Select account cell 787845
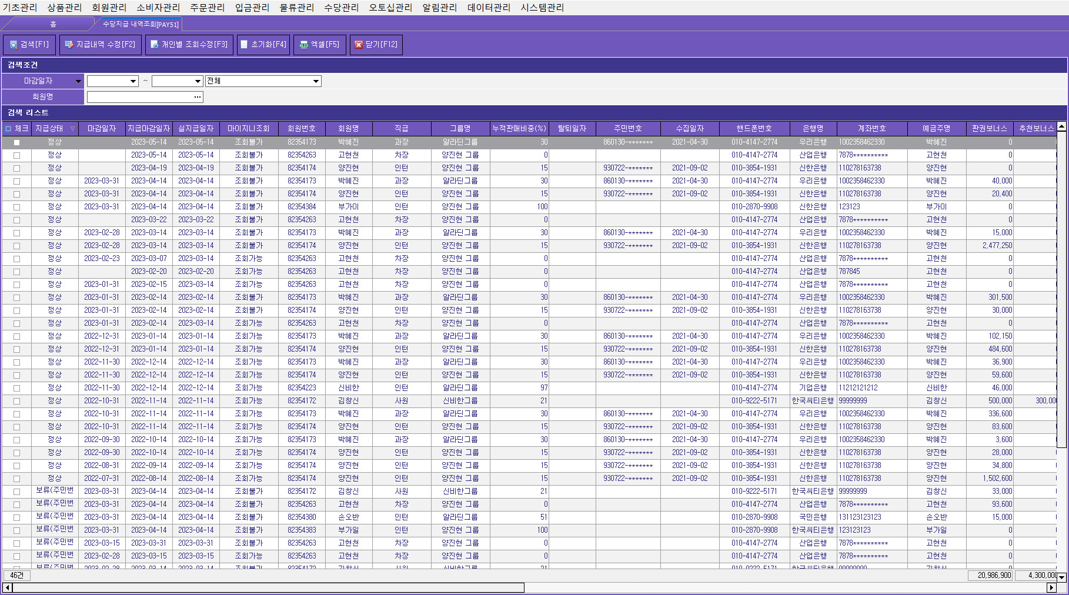 click(x=872, y=272)
